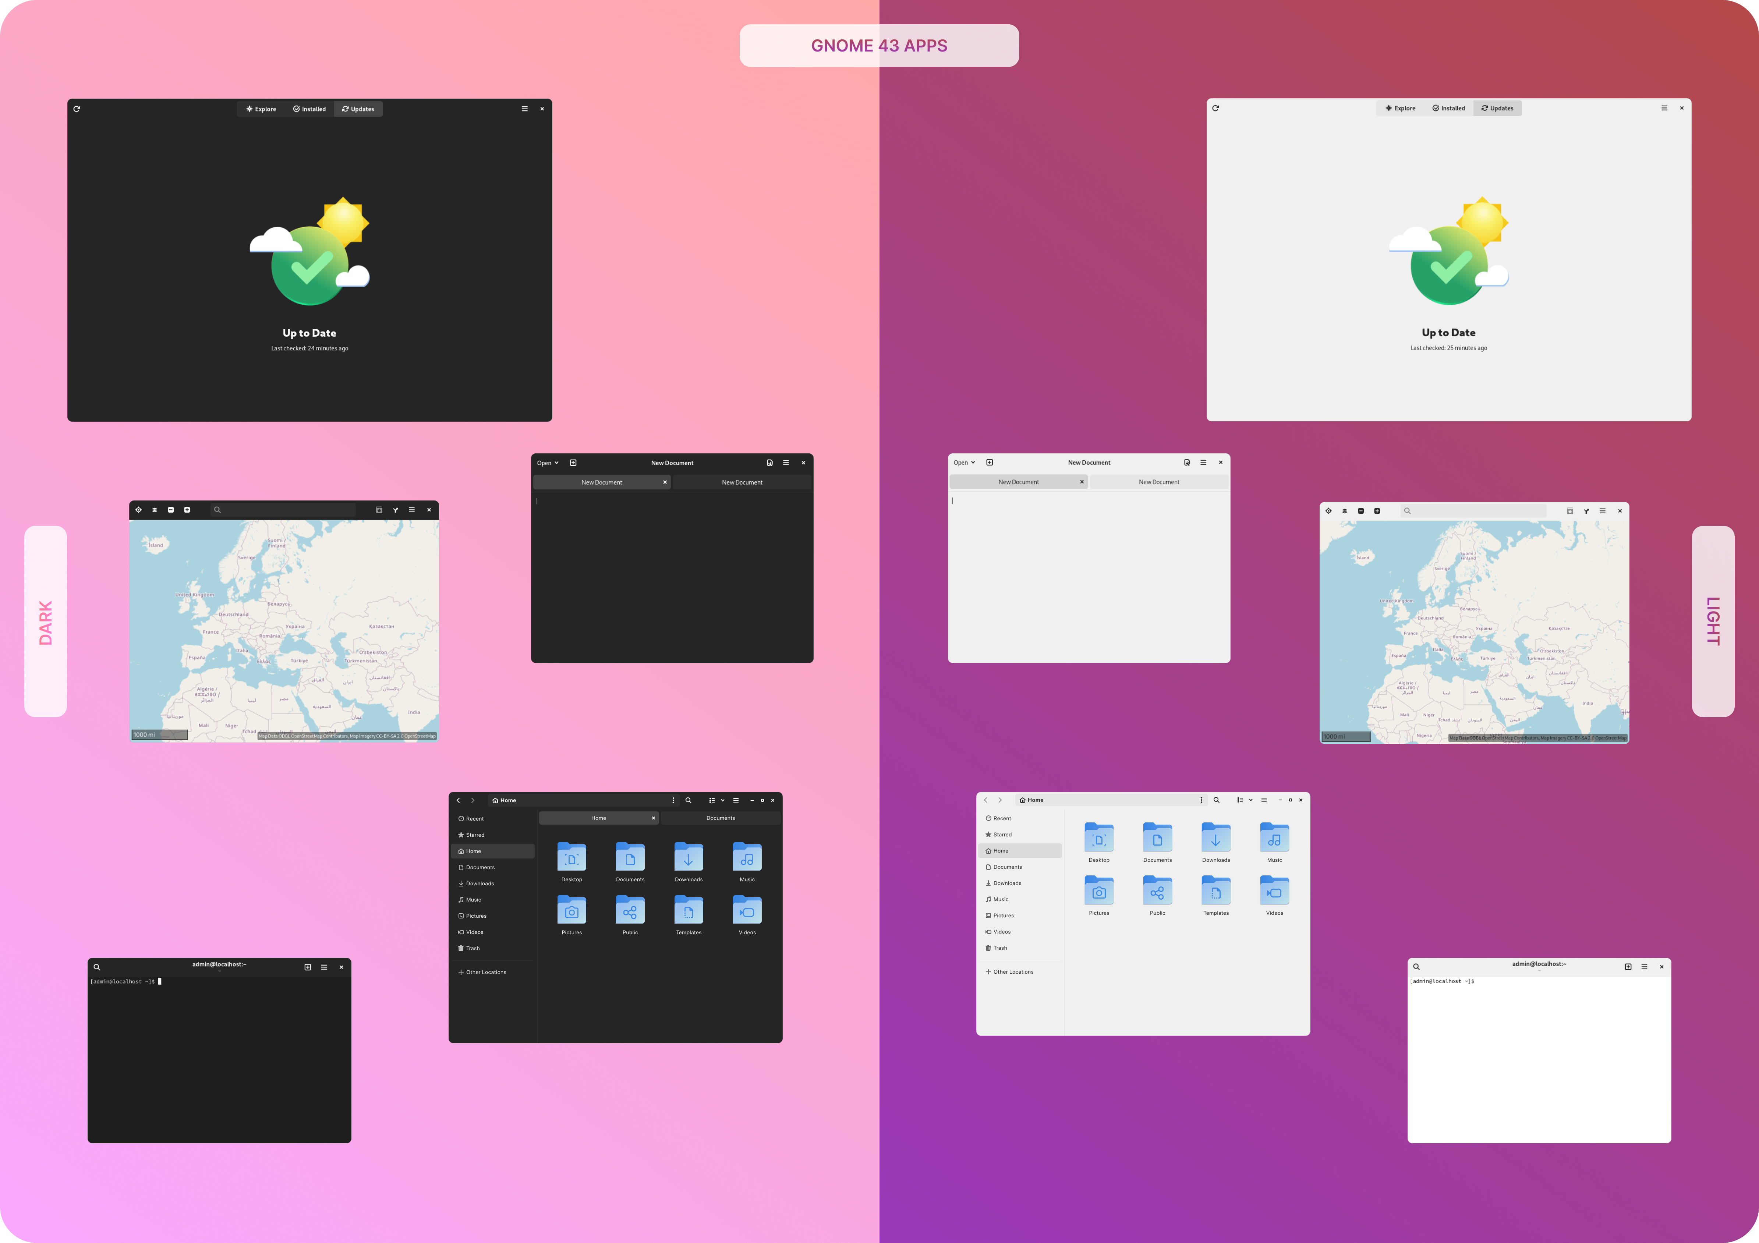Image resolution: width=1759 pixels, height=1243 pixels.
Task: Open favorites icon in light Maps window
Action: [1570, 511]
